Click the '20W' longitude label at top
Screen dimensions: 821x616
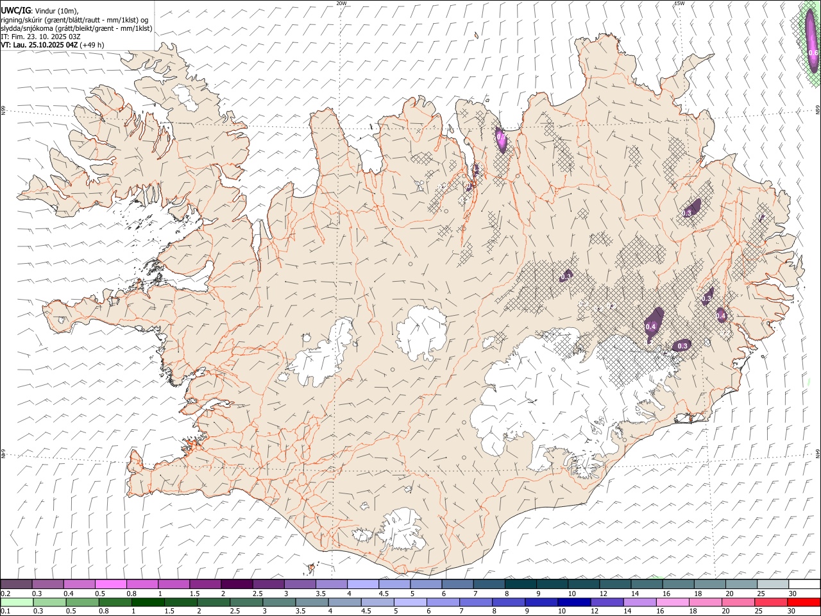[341, 3]
